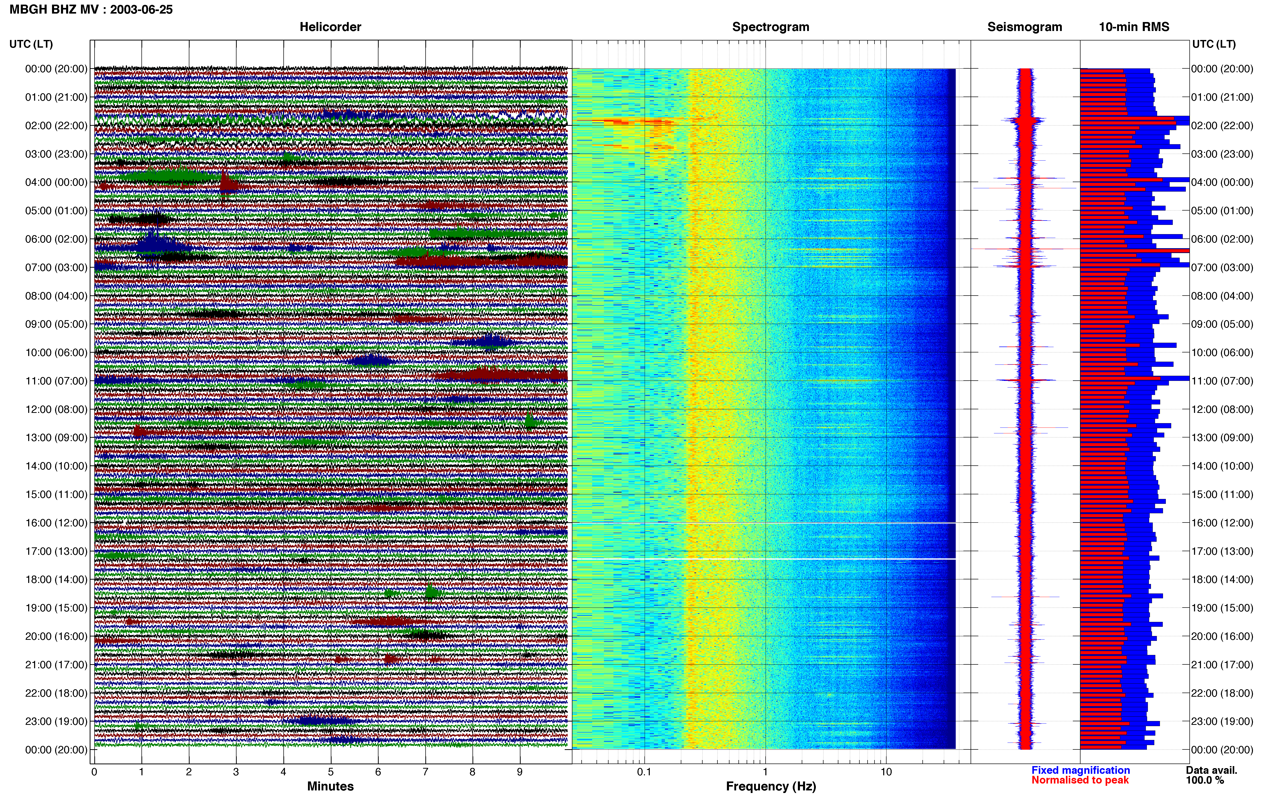Click RMS-side time label "07:00 (03:00)"
Image resolution: width=1286 pixels, height=804 pixels.
click(1222, 267)
